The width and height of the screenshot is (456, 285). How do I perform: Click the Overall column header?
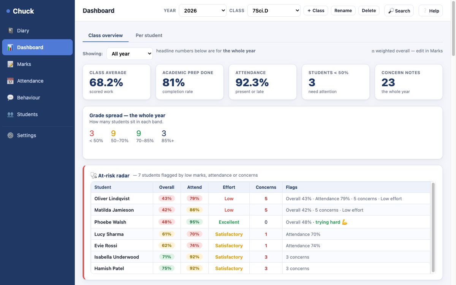167,187
